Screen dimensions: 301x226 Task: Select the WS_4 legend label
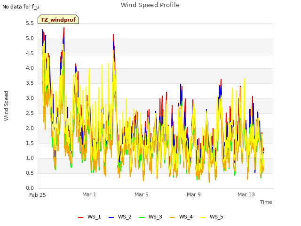coord(186,217)
